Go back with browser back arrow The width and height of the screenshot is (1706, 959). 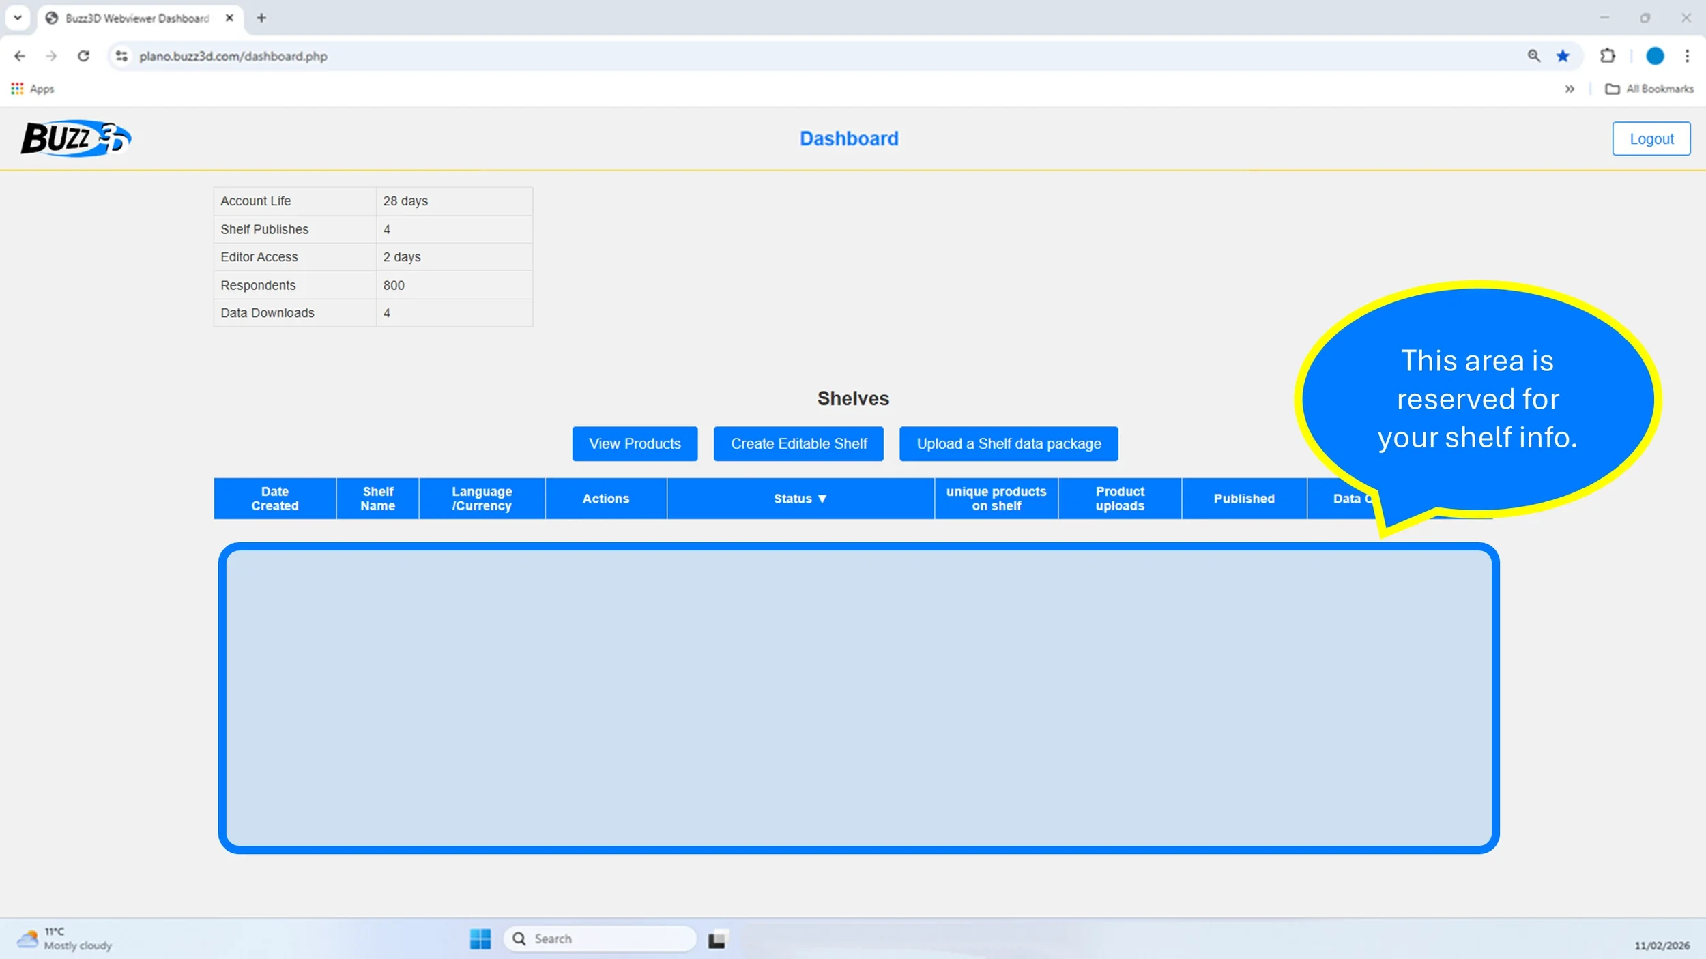[x=20, y=56]
